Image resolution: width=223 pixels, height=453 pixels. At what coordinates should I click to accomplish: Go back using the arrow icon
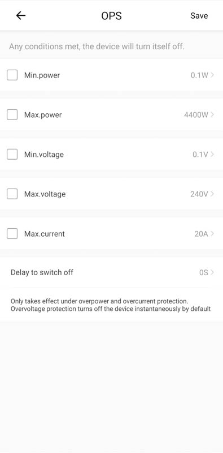(21, 15)
